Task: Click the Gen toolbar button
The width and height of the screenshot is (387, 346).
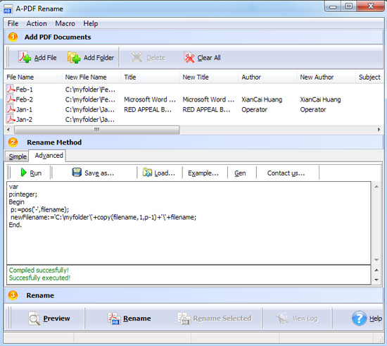Action: [x=240, y=173]
